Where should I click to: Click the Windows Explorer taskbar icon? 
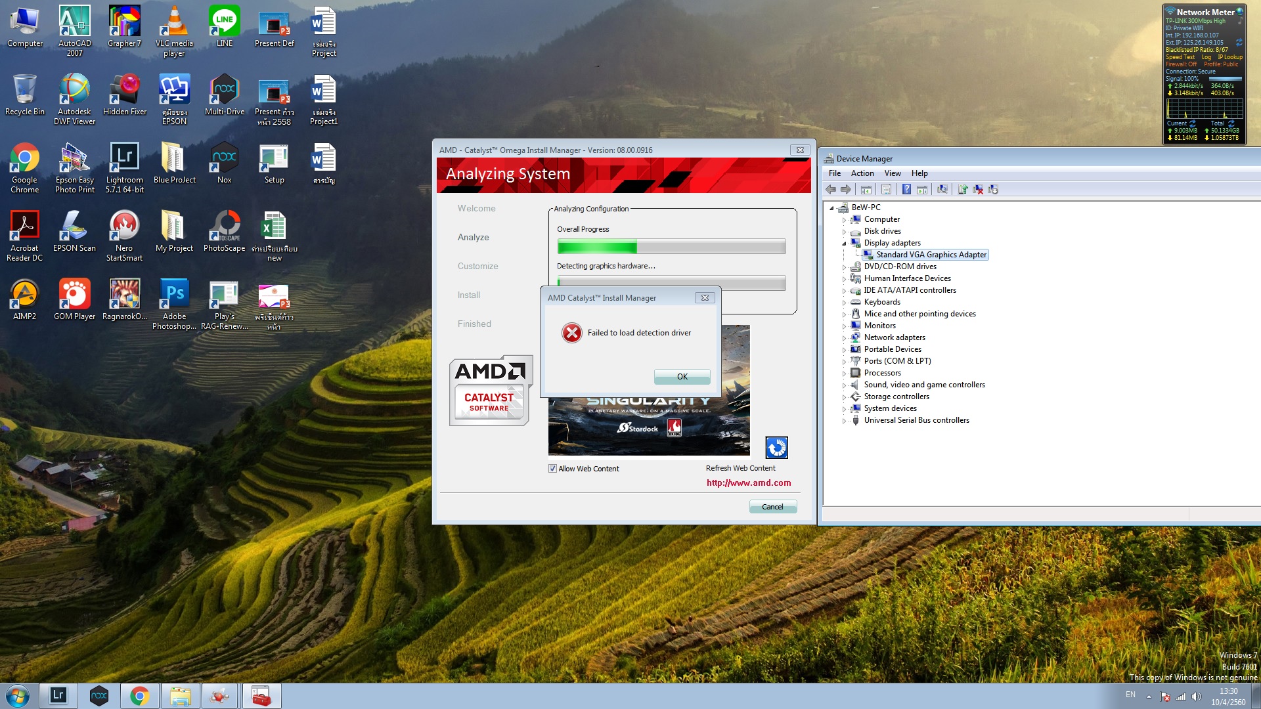click(x=180, y=696)
